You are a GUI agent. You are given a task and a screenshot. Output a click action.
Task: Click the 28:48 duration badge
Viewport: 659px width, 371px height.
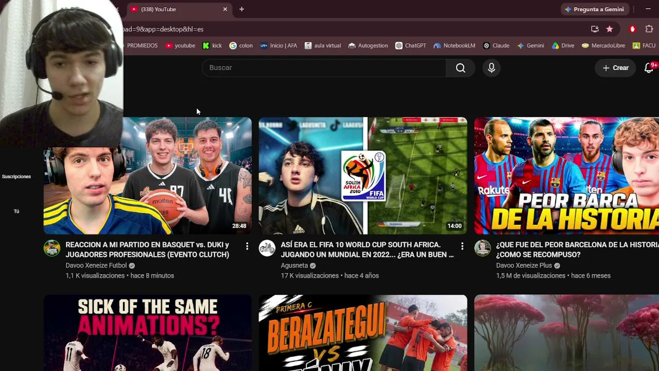239,226
